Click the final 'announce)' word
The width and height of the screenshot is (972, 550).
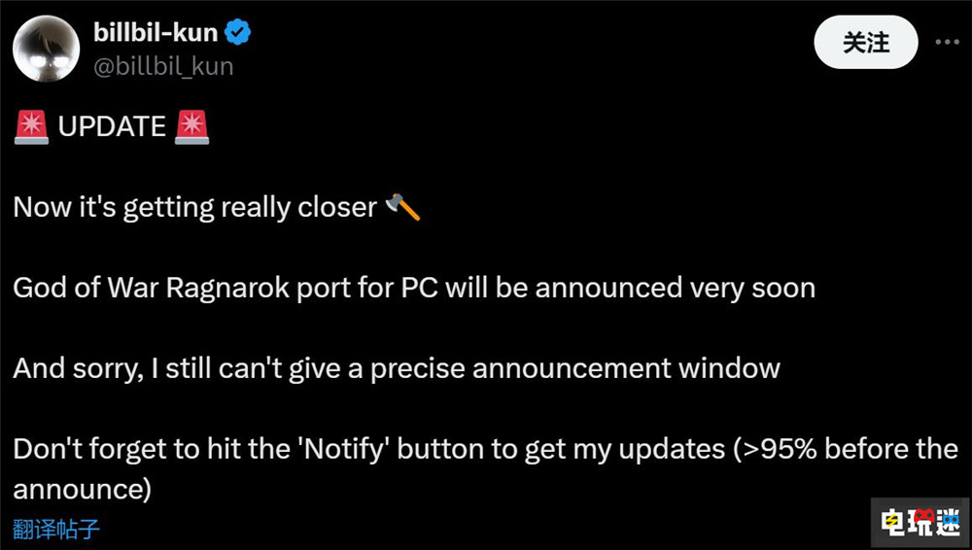click(82, 489)
